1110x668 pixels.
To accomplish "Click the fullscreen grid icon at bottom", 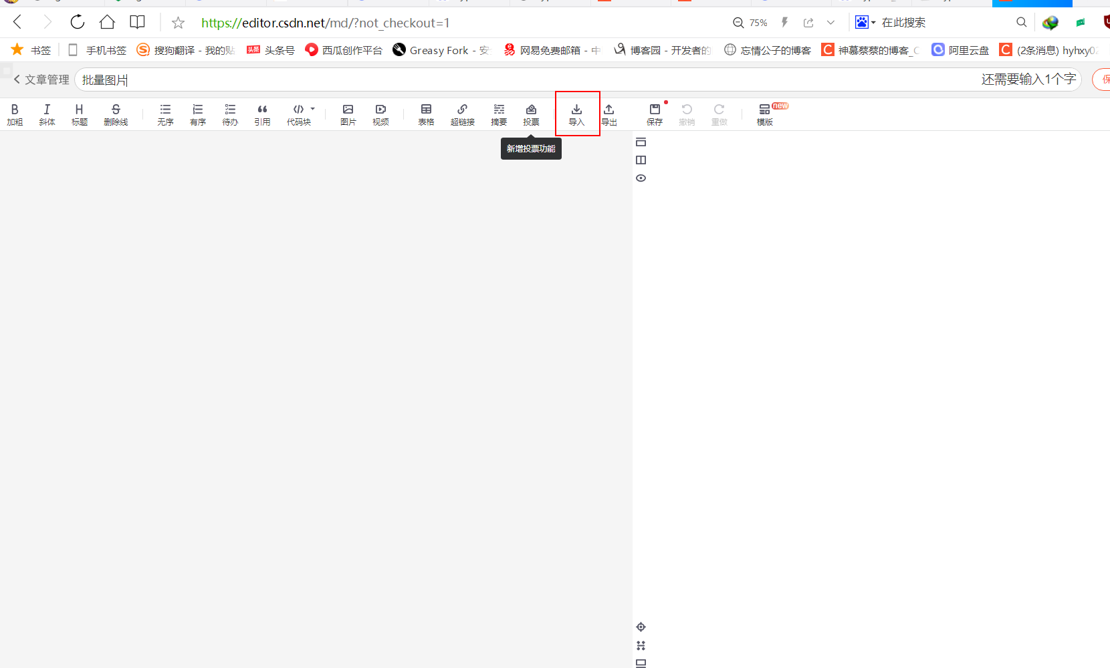I will pos(641,645).
